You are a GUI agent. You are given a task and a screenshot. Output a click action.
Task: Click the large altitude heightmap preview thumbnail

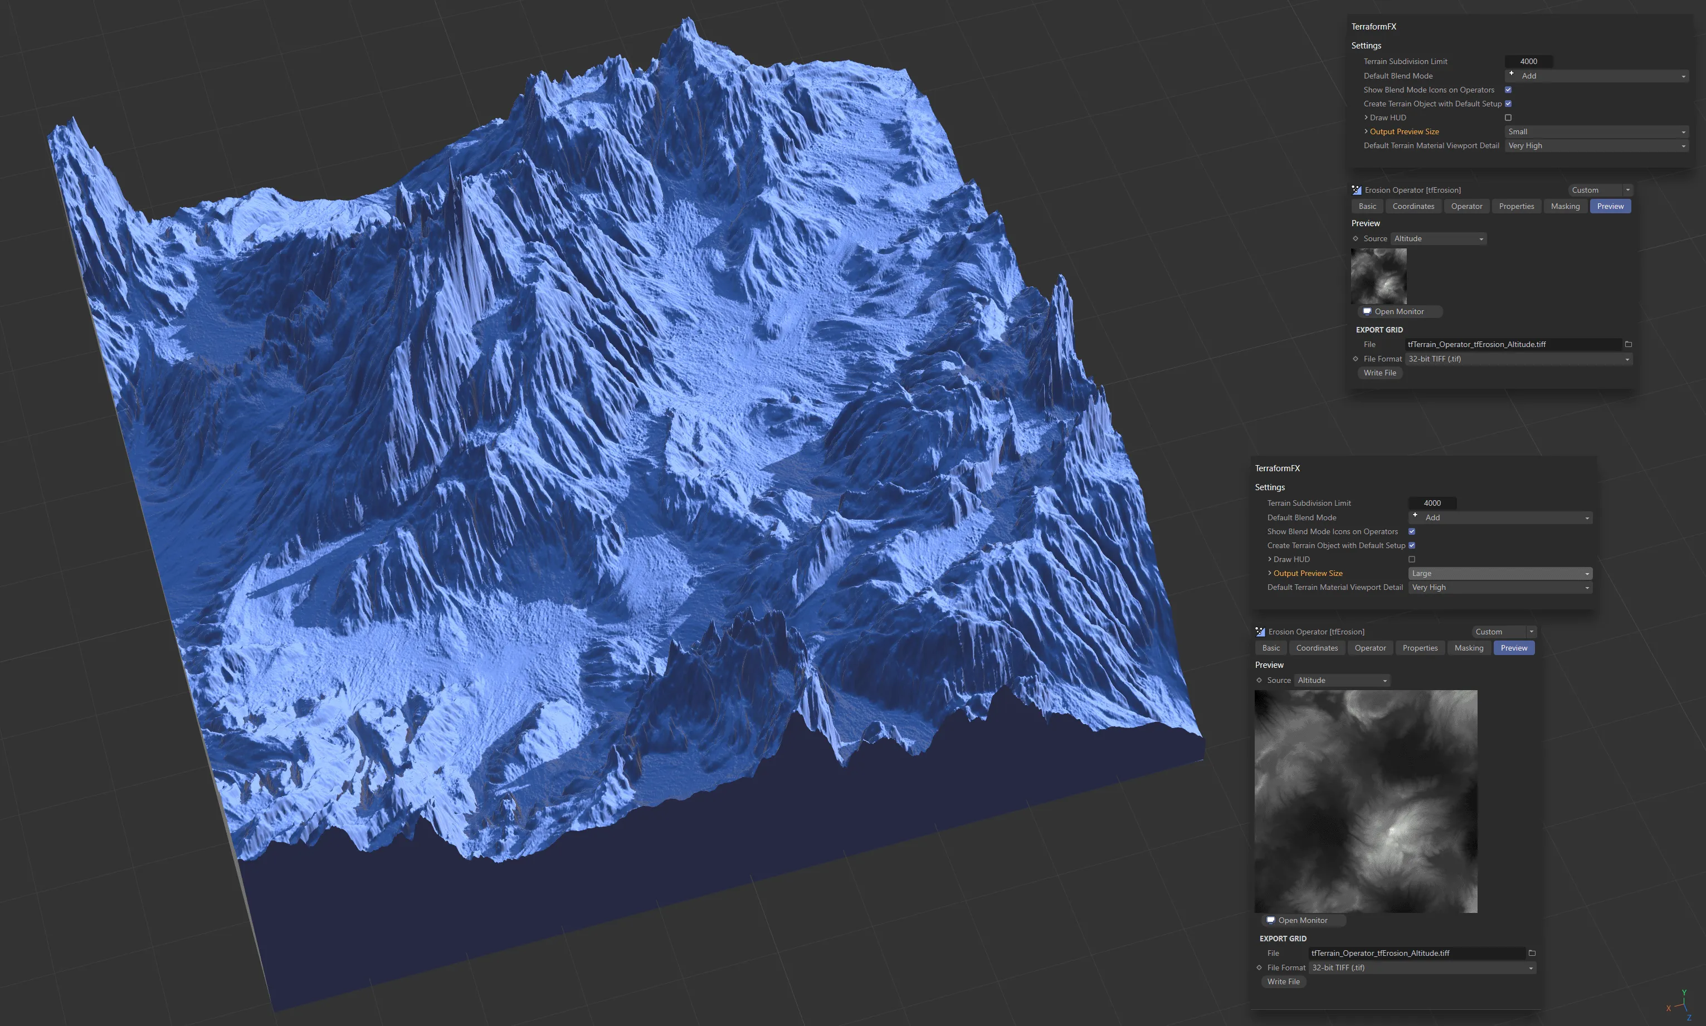1366,802
